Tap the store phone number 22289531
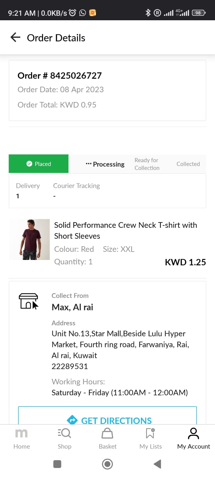Image resolution: width=215 pixels, height=477 pixels. 70,366
